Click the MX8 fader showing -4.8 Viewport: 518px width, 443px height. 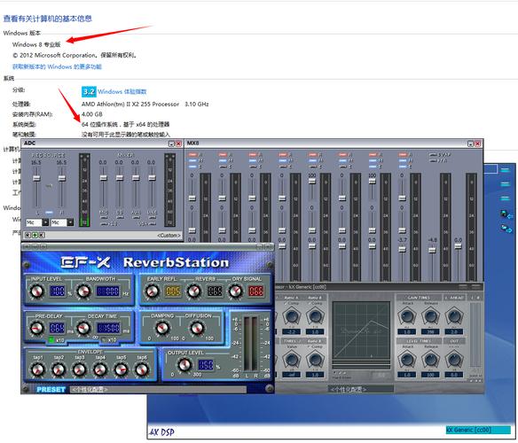click(x=432, y=250)
